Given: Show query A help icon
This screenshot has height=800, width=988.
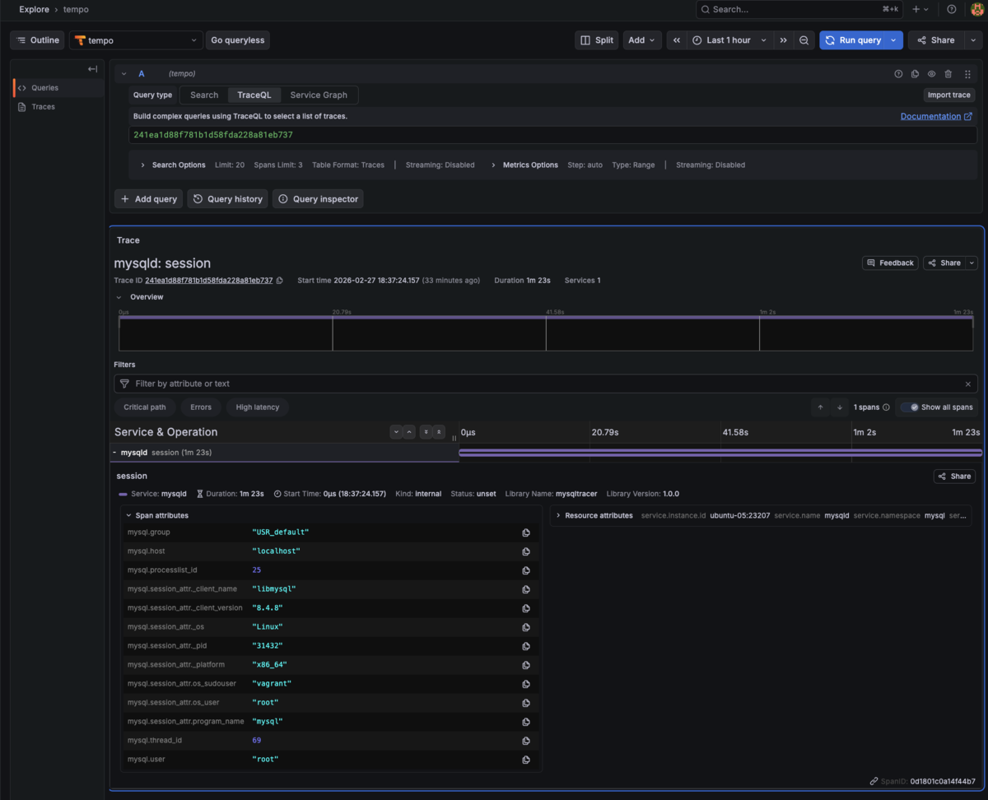Looking at the screenshot, I should [898, 74].
